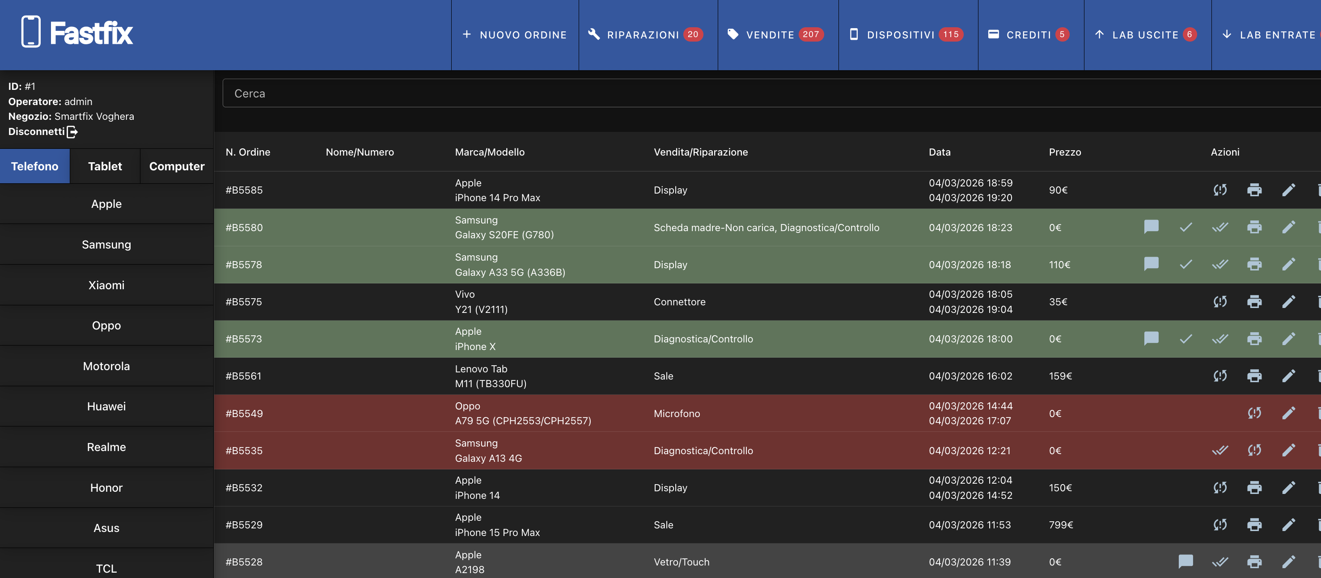Open Dispositivi section
The image size is (1321, 578).
coord(908,35)
